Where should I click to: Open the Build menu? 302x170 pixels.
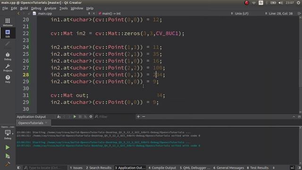coord(24,8)
